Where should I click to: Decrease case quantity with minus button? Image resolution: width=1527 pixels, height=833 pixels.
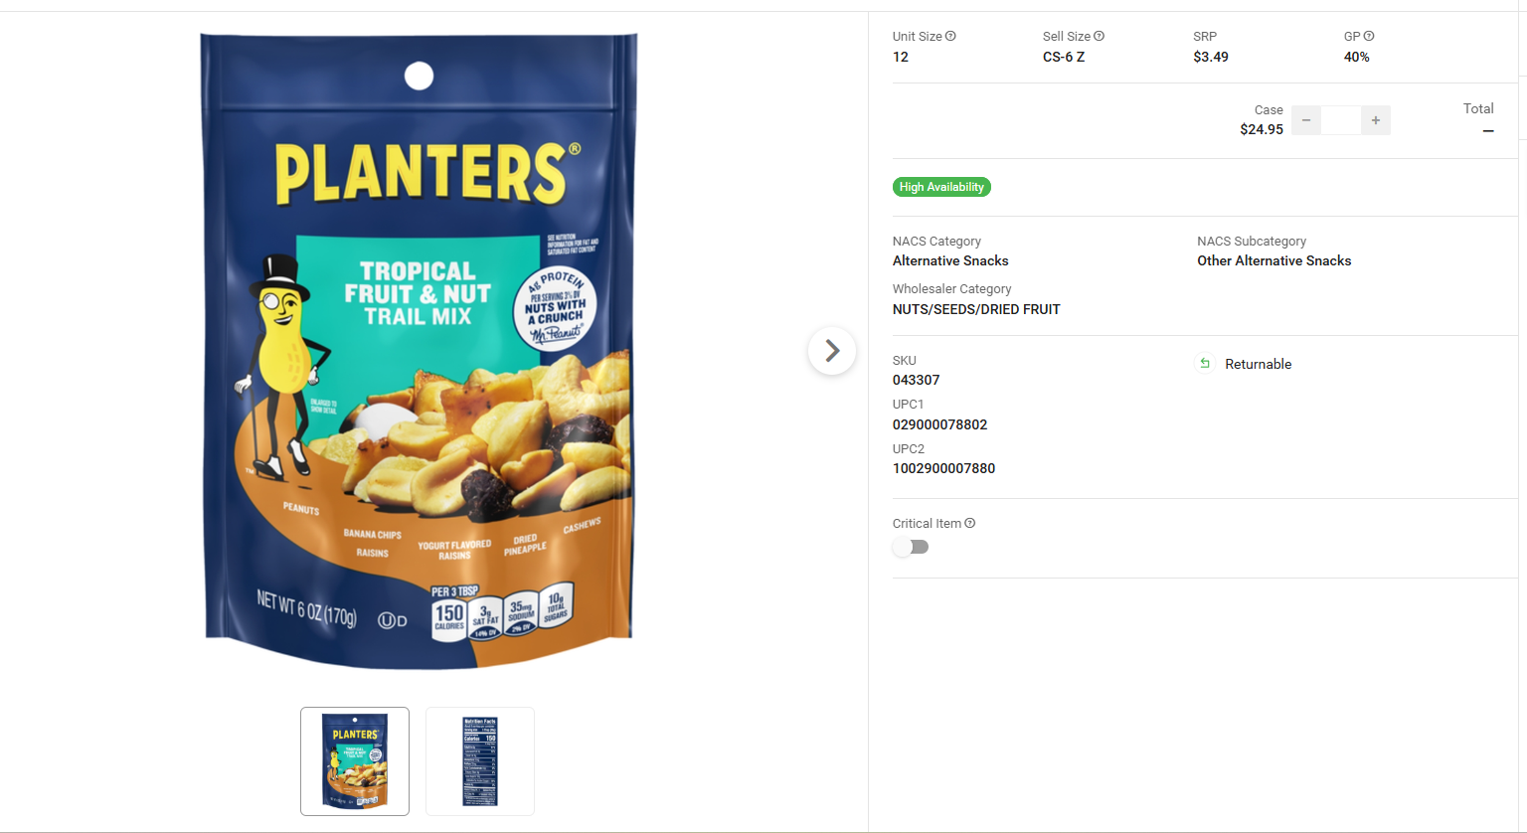[x=1306, y=120]
